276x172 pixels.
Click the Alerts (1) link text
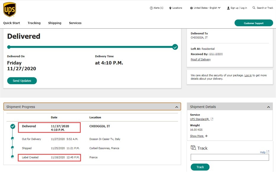click(x=158, y=8)
